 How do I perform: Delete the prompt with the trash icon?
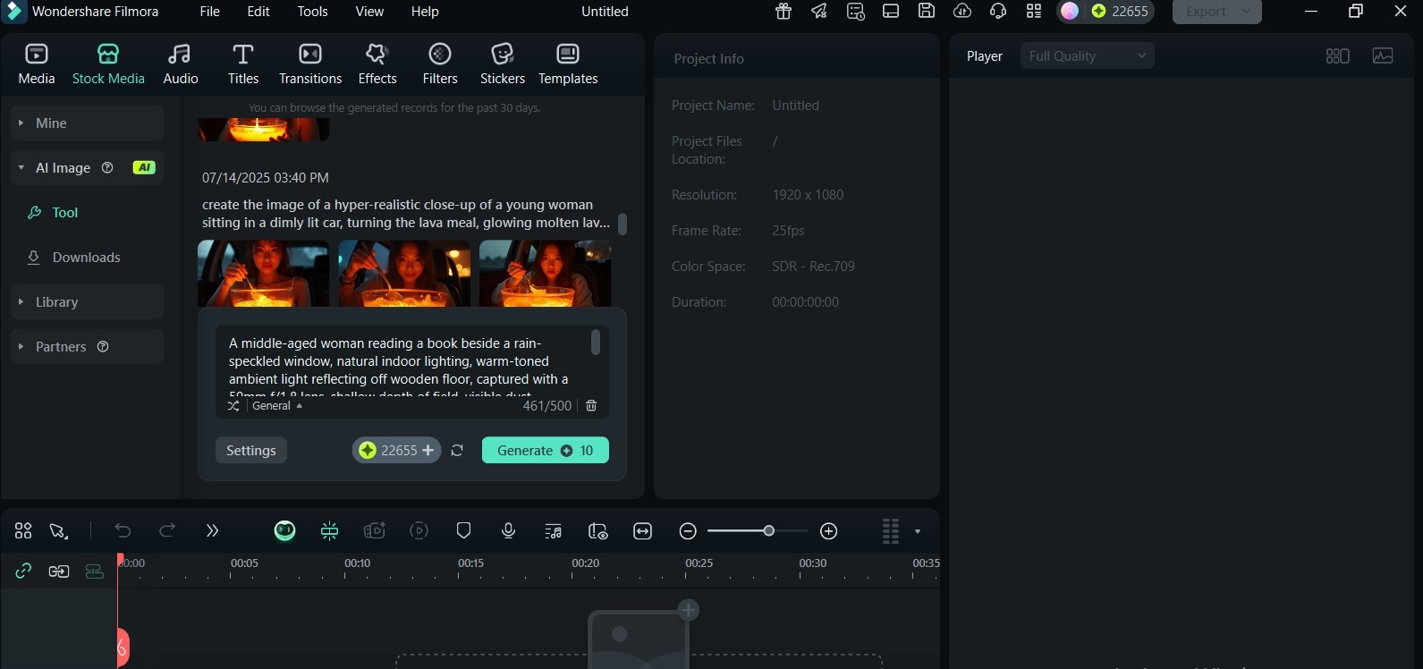(x=591, y=405)
